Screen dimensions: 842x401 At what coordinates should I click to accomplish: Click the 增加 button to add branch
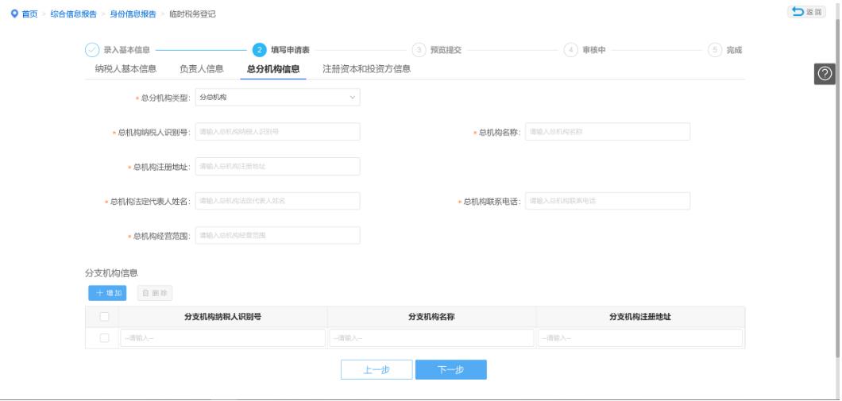point(107,293)
